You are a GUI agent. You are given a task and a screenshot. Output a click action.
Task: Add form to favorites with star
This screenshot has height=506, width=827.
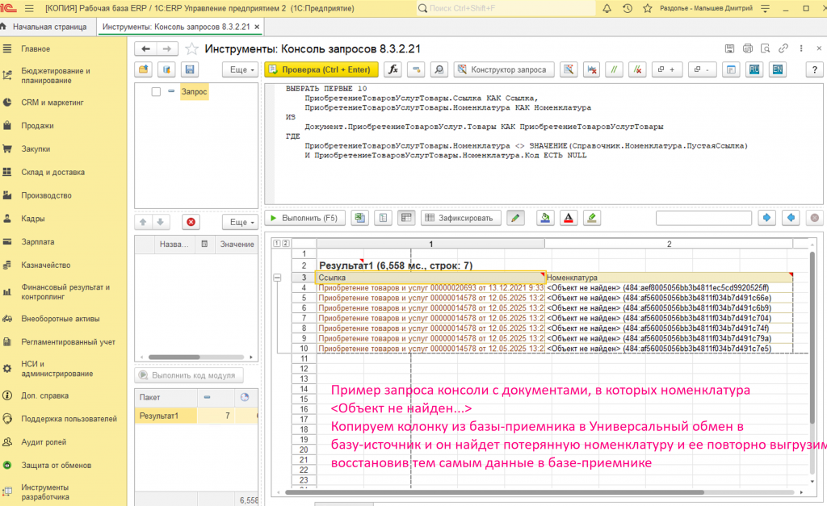click(192, 49)
